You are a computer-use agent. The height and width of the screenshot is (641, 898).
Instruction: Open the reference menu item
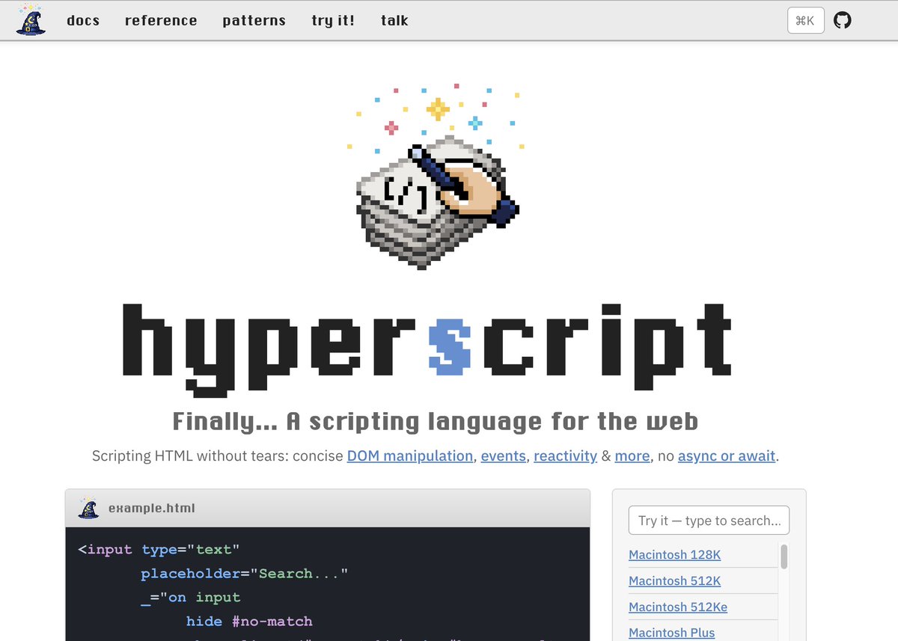pyautogui.click(x=161, y=20)
